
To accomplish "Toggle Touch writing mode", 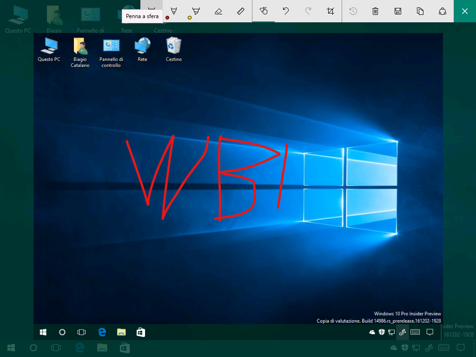I will coord(264,11).
